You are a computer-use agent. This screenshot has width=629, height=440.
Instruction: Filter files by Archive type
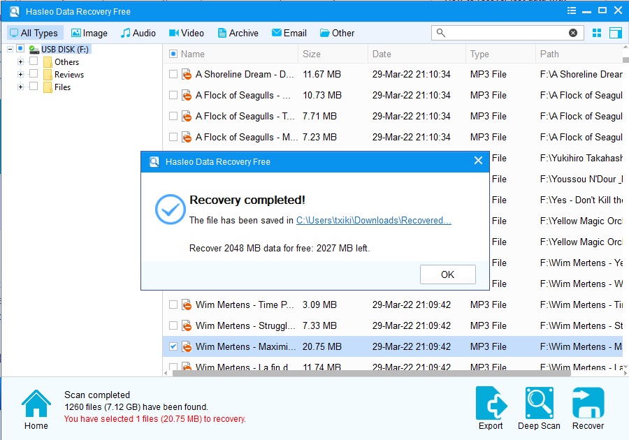tap(238, 33)
